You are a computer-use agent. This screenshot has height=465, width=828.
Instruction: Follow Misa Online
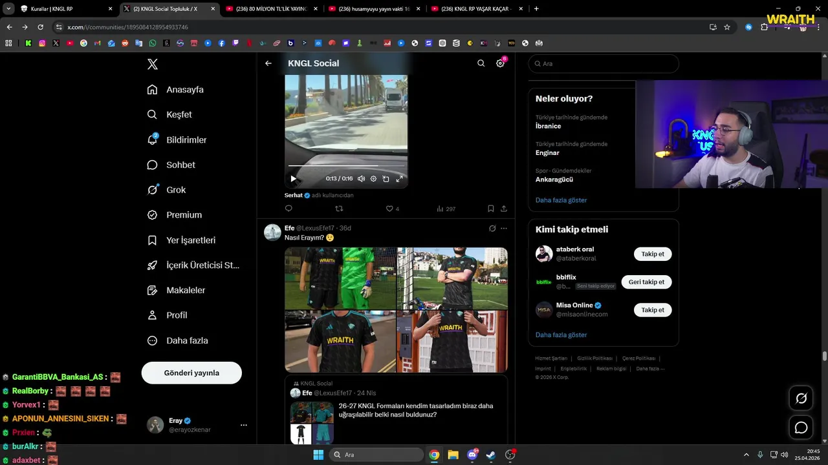click(653, 310)
